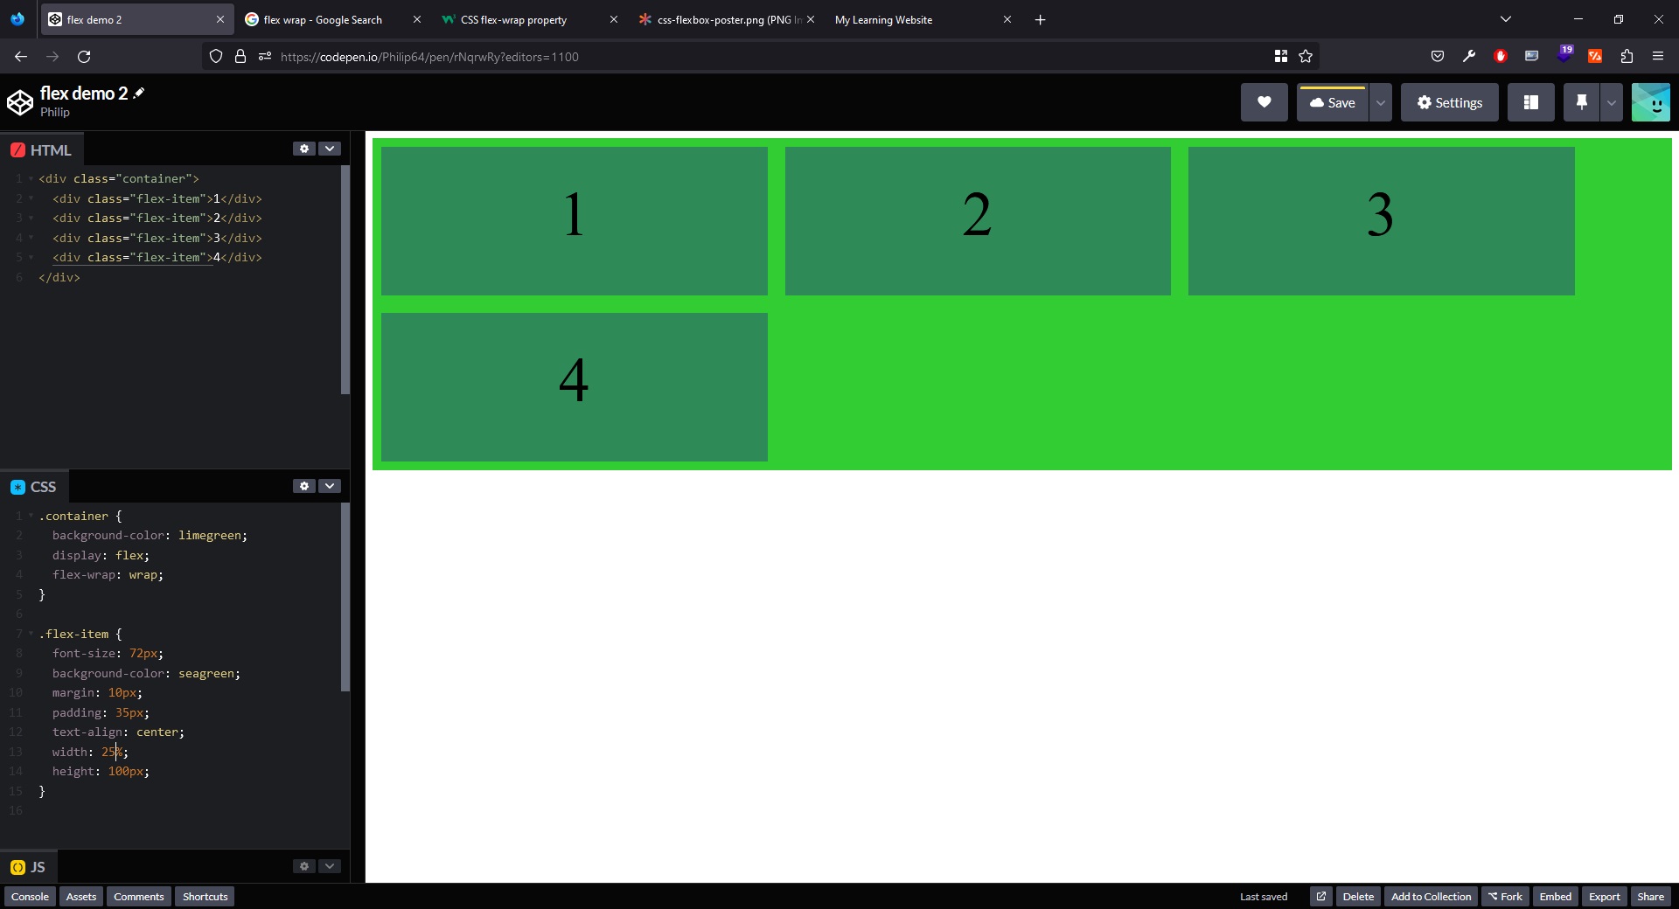Click the CSS editor panel header

pos(34,487)
